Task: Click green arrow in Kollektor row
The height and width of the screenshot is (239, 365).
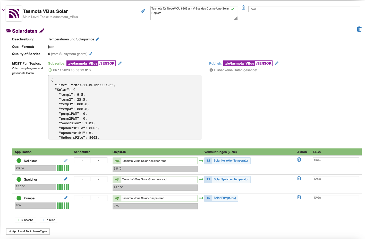Action: pyautogui.click(x=201, y=161)
